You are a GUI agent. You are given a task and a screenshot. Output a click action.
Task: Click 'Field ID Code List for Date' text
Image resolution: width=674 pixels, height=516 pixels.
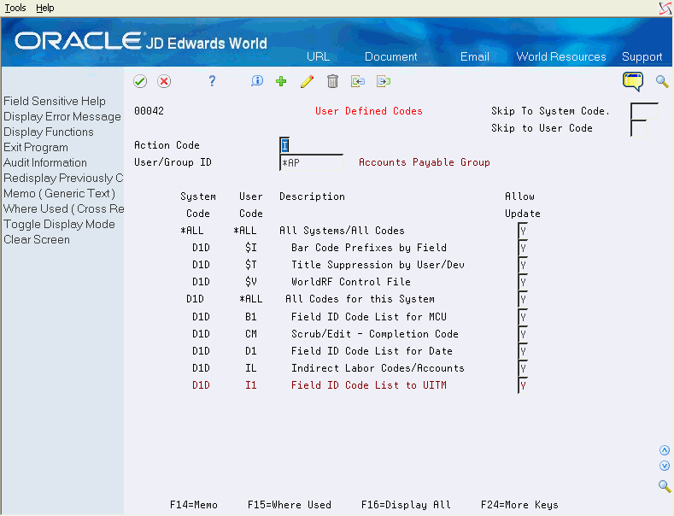coord(372,351)
